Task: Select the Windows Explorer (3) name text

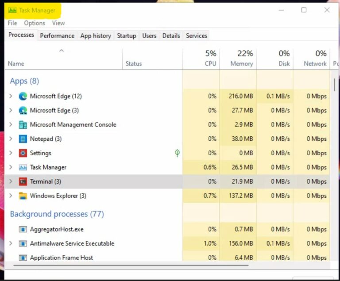Action: point(58,196)
